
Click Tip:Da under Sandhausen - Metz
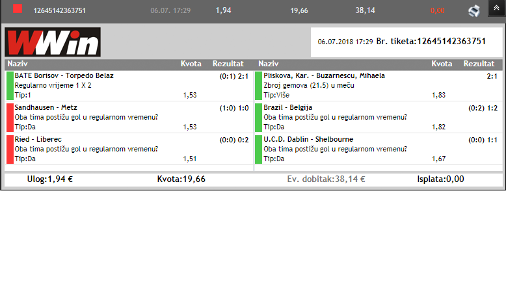point(25,127)
